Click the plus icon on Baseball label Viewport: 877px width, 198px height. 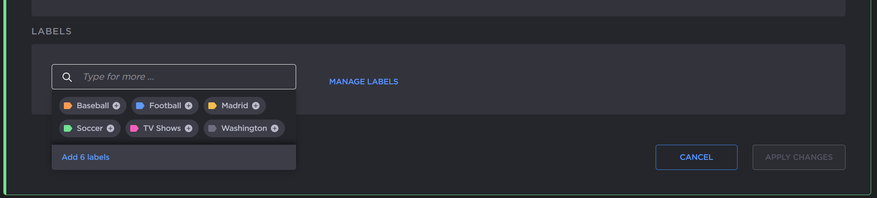116,106
